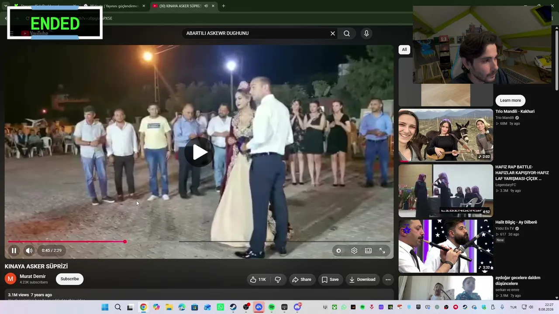
Task: Open the Windows Start menu
Action: 105,307
